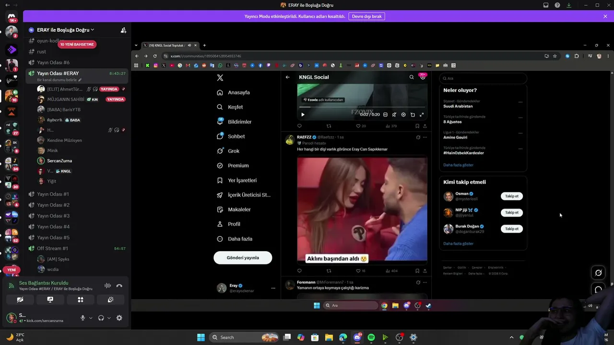Toggle captions on the Fzovix video
Image resolution: width=614 pixels, height=345 pixels.
(385, 115)
